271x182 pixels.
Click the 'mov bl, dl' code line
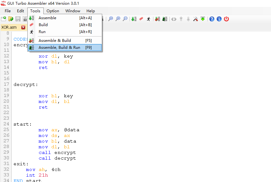click(54, 62)
